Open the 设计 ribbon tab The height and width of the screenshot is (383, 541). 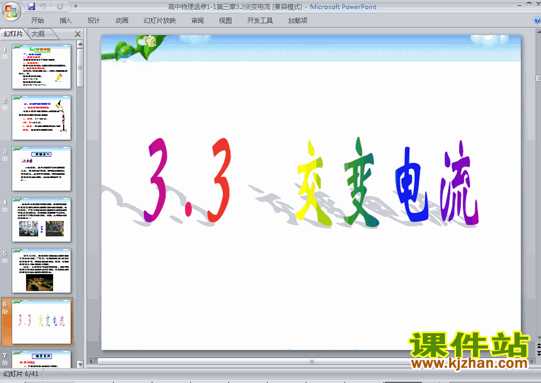click(x=93, y=20)
